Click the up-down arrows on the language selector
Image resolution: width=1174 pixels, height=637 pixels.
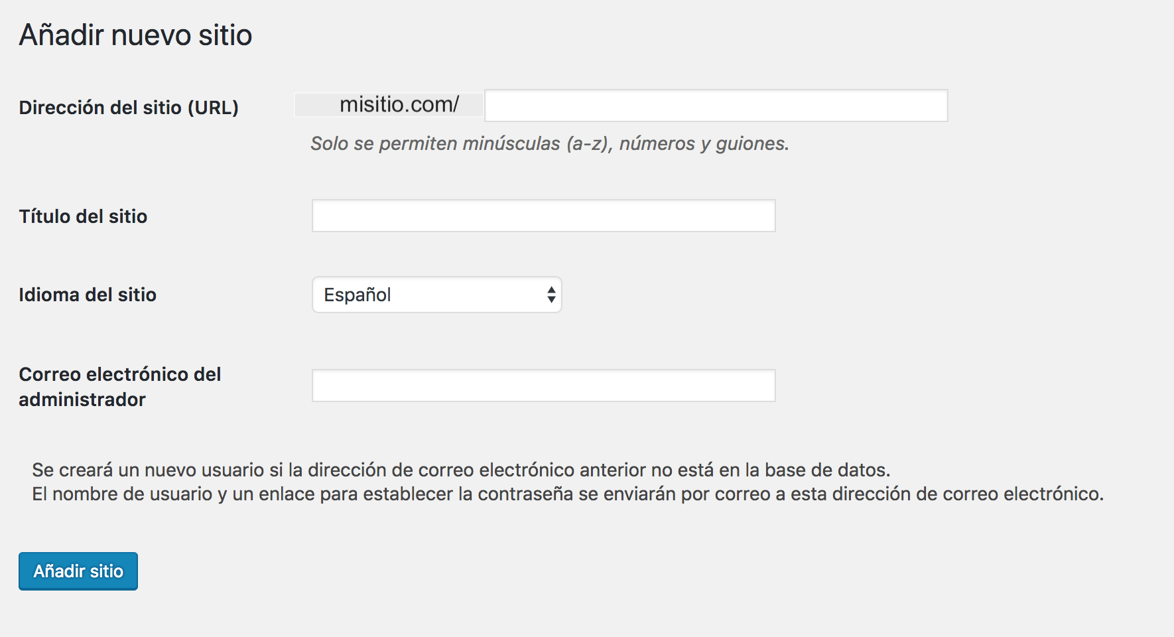[x=551, y=295]
